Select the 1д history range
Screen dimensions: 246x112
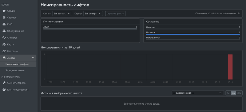[x=228, y=93]
